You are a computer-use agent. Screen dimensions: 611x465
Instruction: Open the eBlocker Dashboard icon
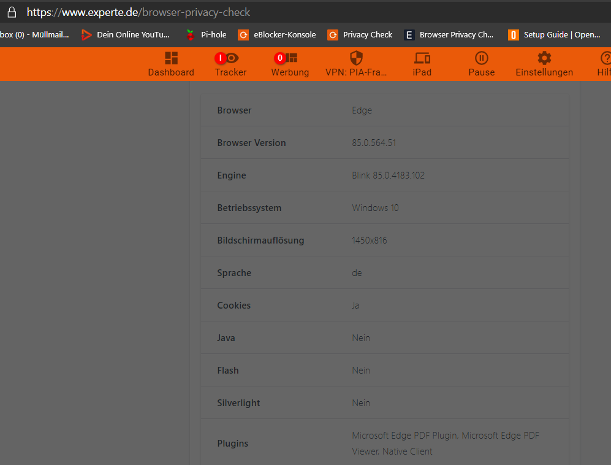[x=171, y=58]
